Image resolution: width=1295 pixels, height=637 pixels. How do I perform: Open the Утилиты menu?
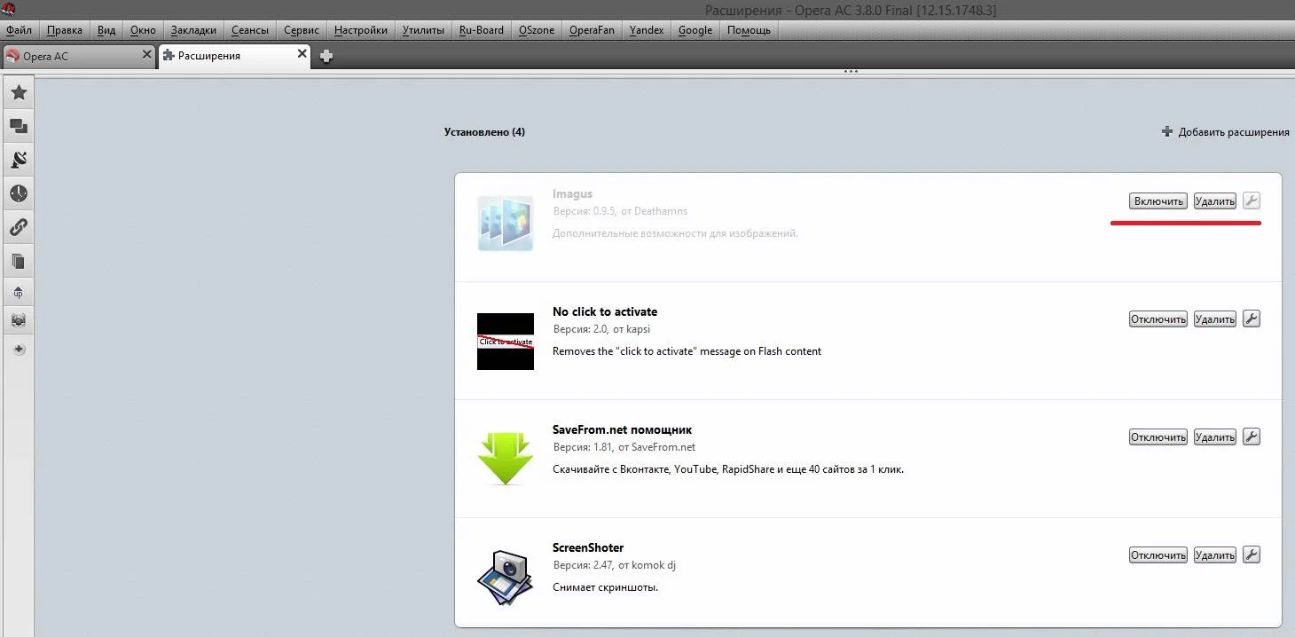tap(423, 30)
